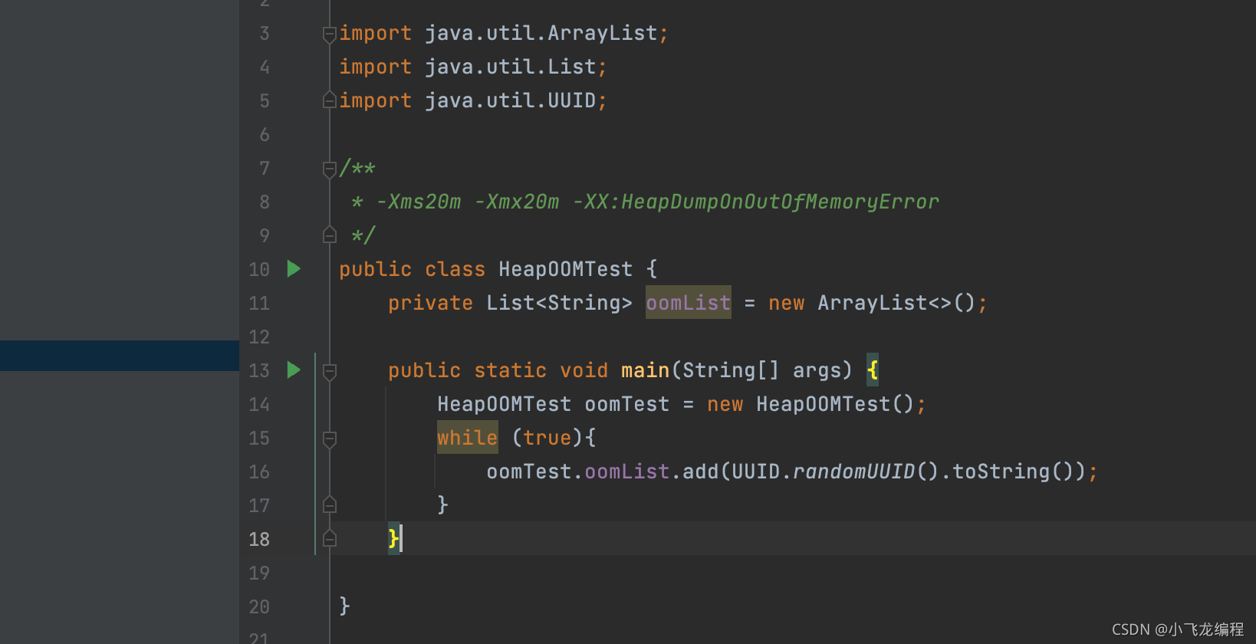Click the java.util.List import
This screenshot has width=1256, height=644.
[511, 67]
